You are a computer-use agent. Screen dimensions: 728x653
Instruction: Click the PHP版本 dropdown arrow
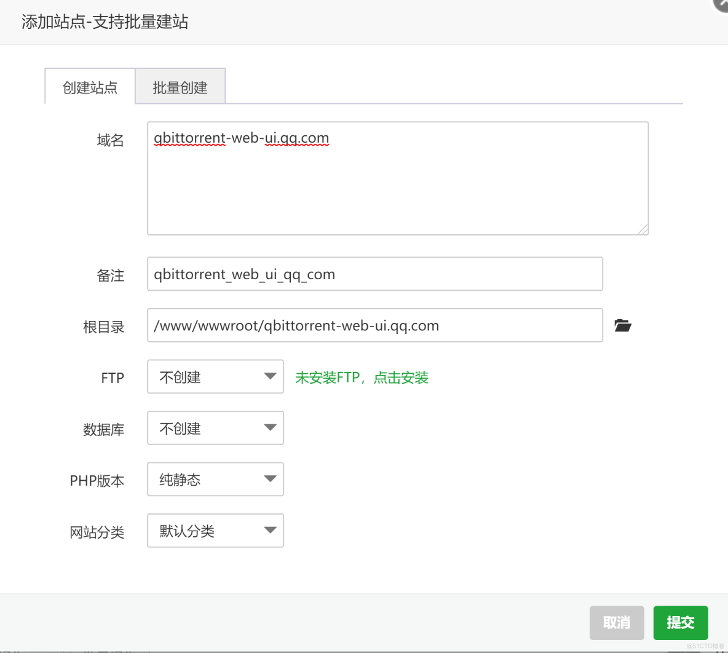tap(271, 479)
